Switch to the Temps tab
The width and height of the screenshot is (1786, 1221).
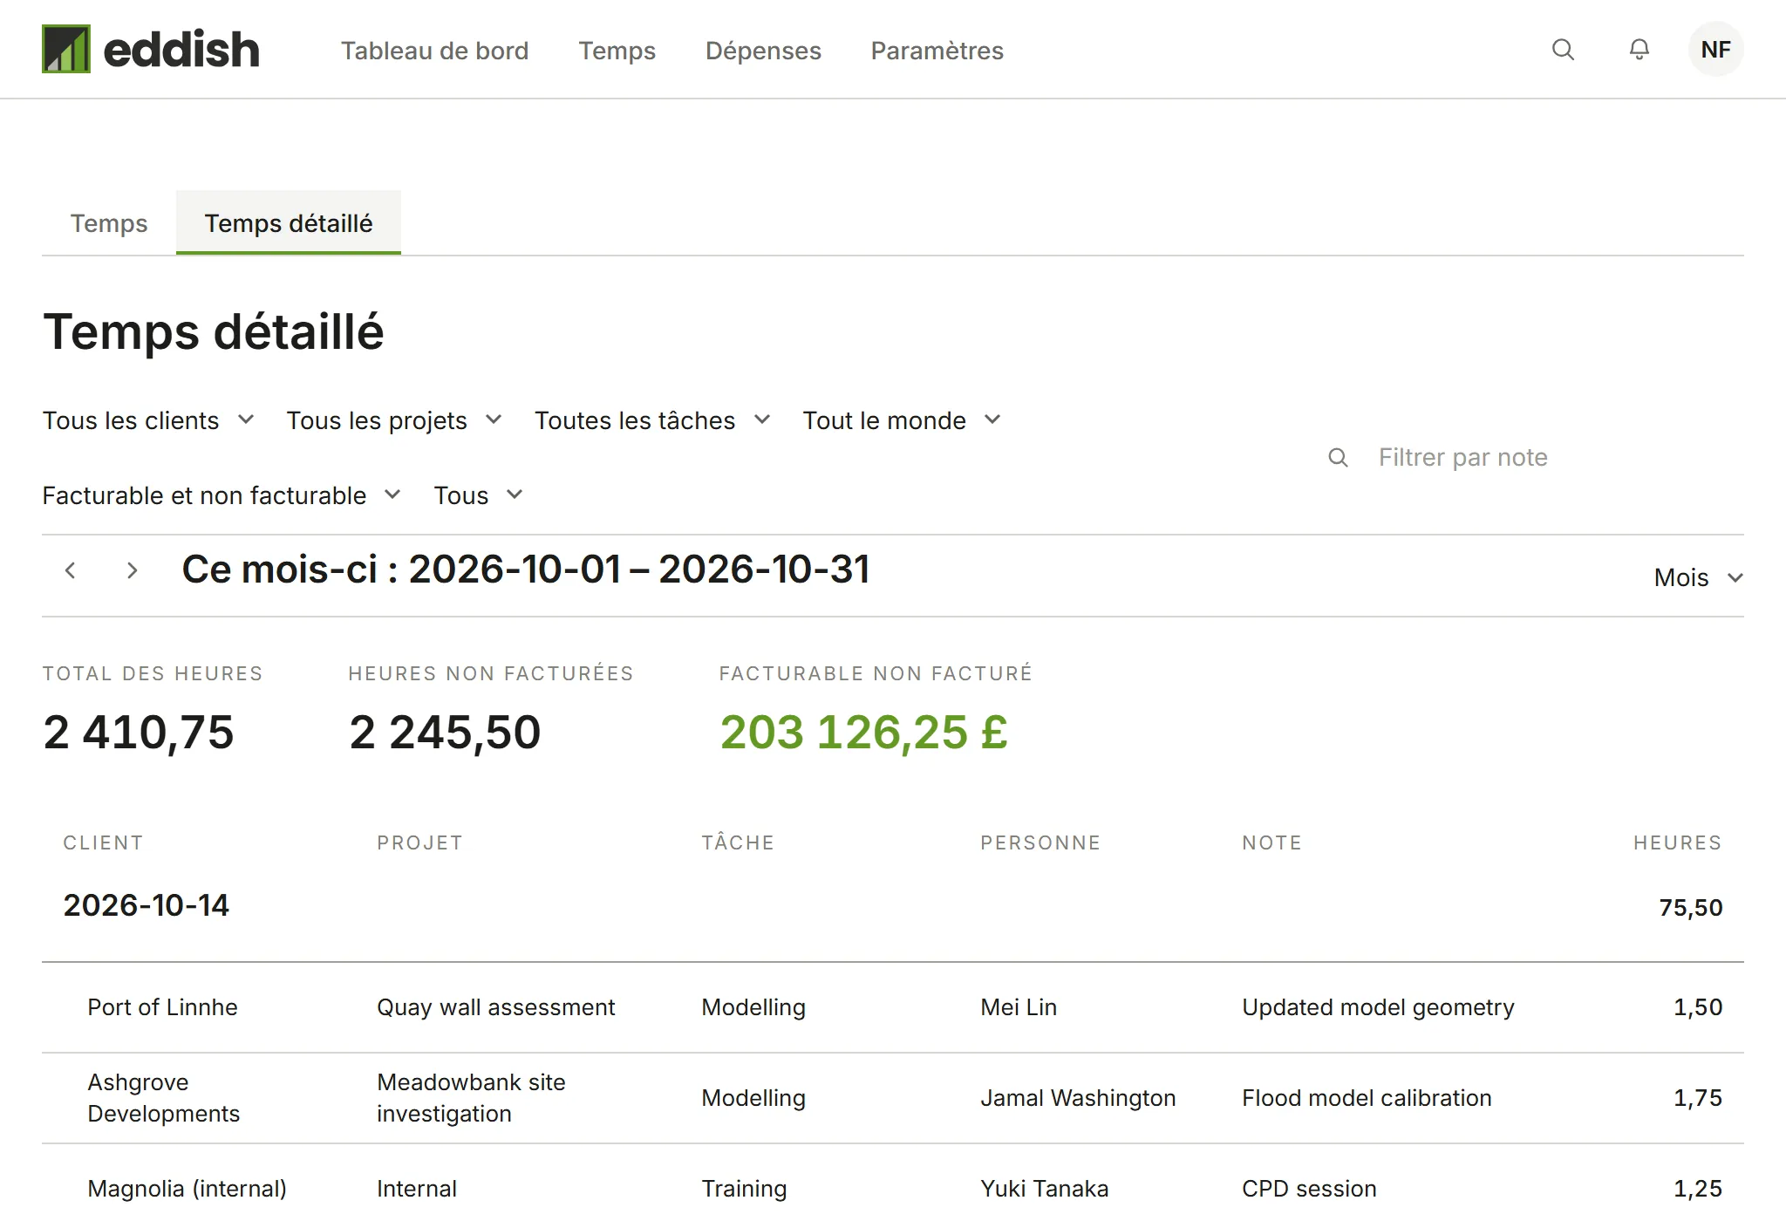[x=109, y=223]
